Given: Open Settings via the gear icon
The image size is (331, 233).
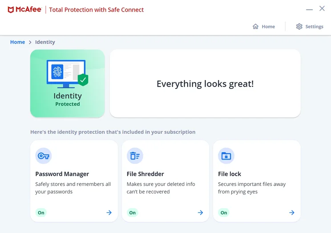Looking at the screenshot, I should (299, 26).
